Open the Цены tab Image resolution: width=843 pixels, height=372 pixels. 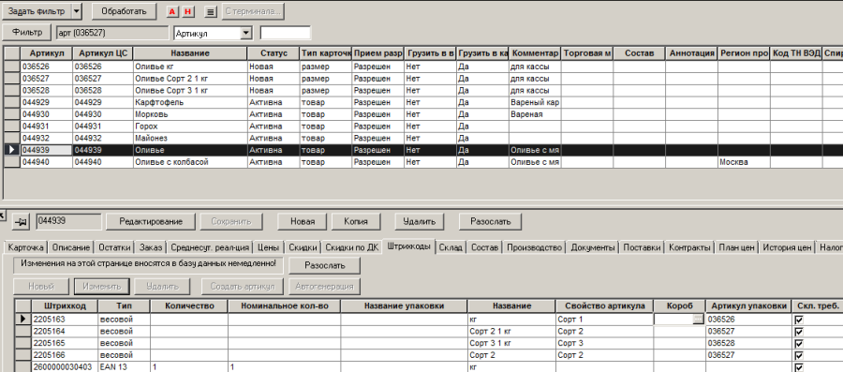pos(268,247)
